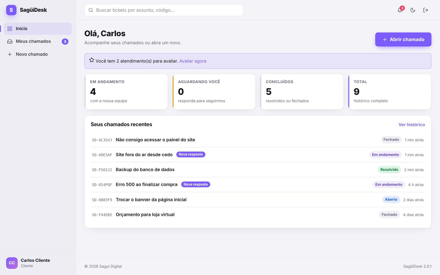
Task: Click Fechado badge on SD-AC3S4J row
Action: [x=391, y=140]
